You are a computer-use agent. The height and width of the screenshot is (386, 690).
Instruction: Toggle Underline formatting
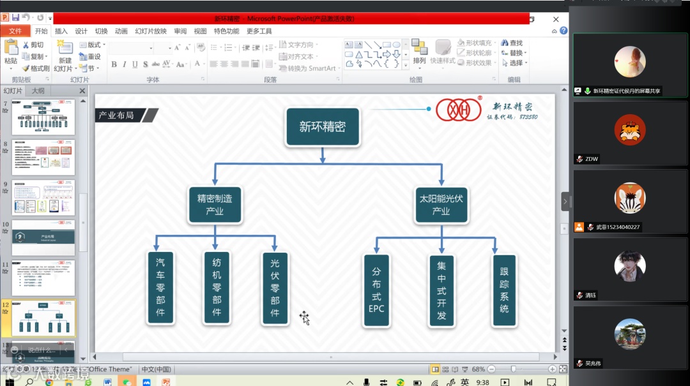point(135,64)
